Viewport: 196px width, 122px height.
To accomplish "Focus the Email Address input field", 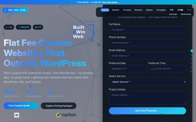I will (147, 56).
